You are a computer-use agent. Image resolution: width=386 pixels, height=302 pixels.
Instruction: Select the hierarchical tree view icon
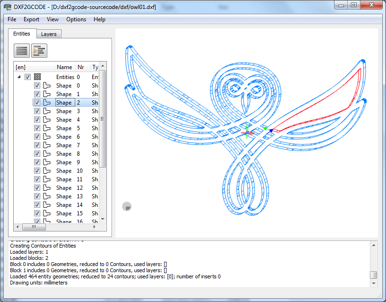click(x=39, y=50)
